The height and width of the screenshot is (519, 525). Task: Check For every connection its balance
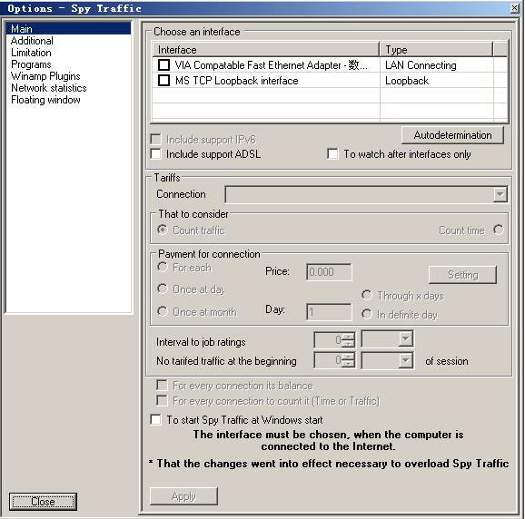(x=162, y=385)
